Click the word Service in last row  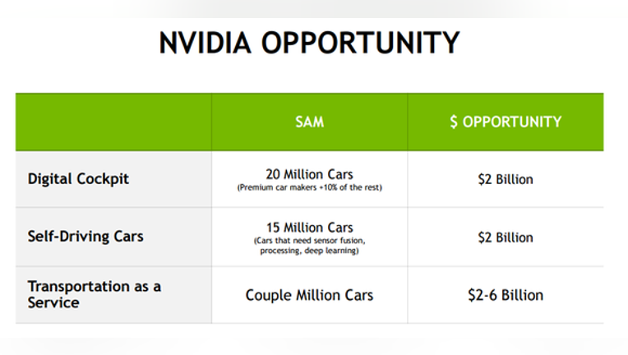click(53, 302)
